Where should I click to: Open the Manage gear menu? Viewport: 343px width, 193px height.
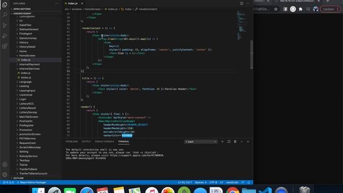5,175
